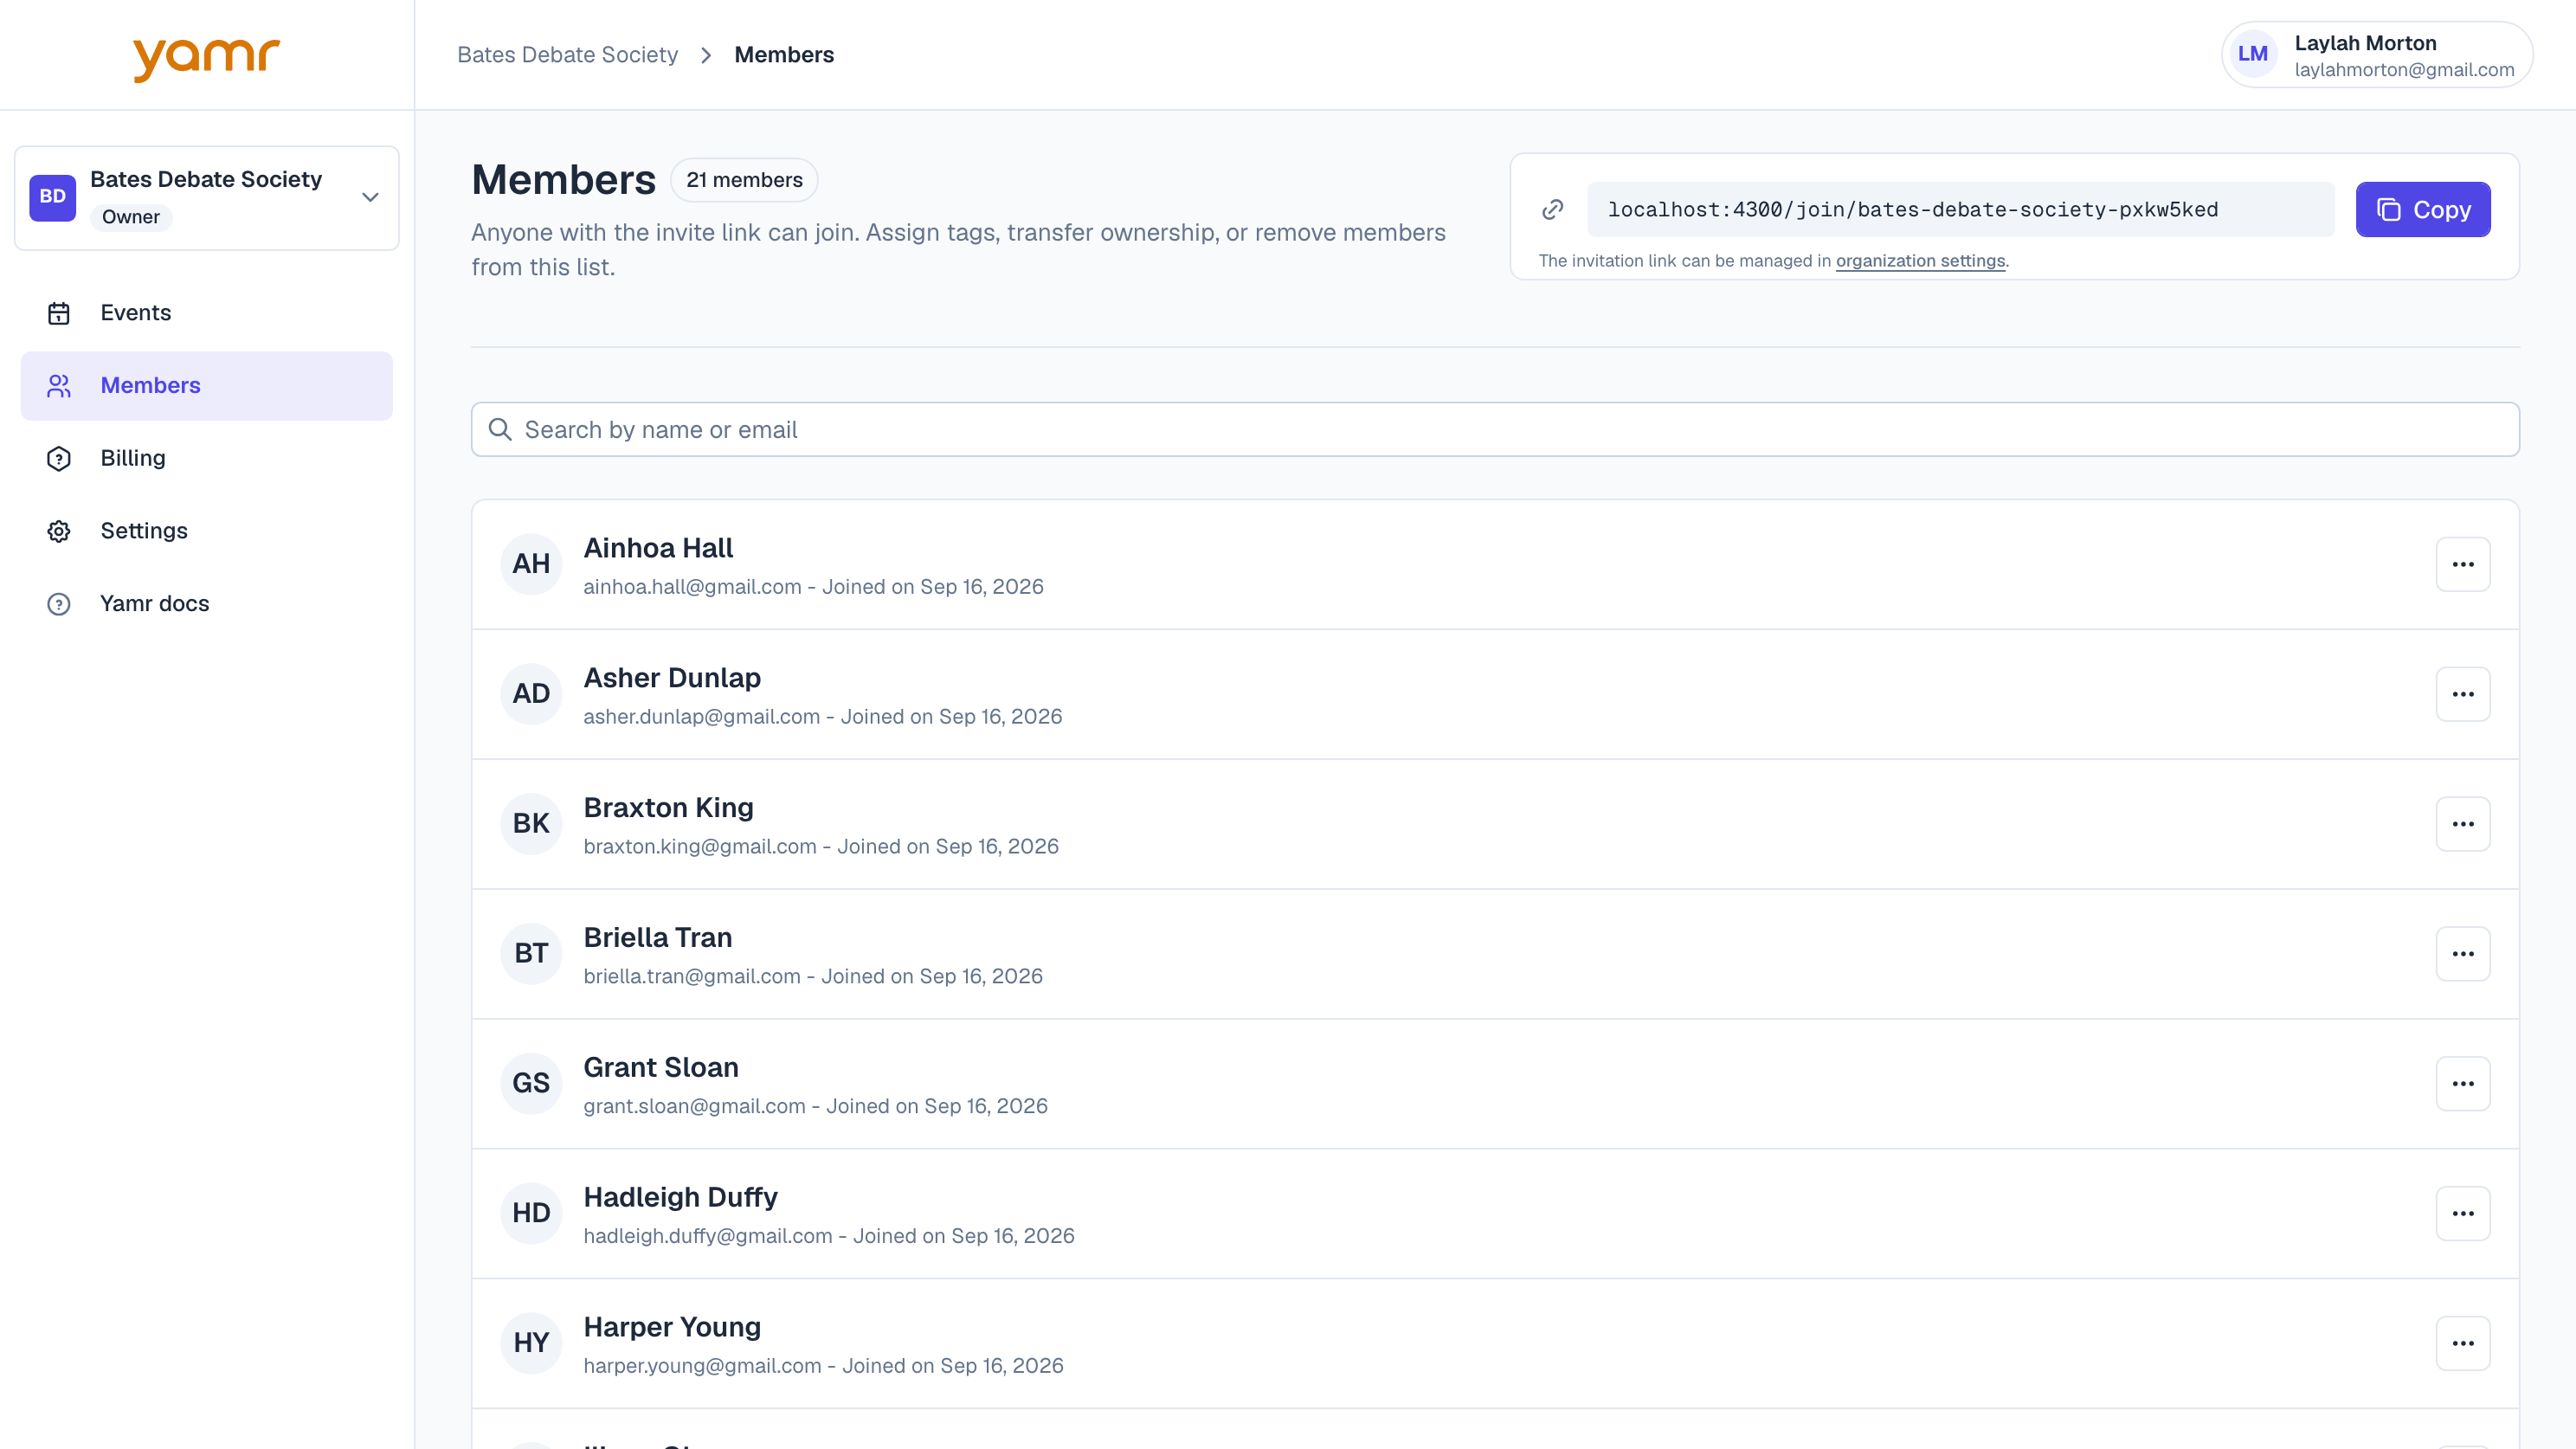Click the invitation link text field
Image resolution: width=2576 pixels, height=1449 pixels.
click(x=1960, y=209)
